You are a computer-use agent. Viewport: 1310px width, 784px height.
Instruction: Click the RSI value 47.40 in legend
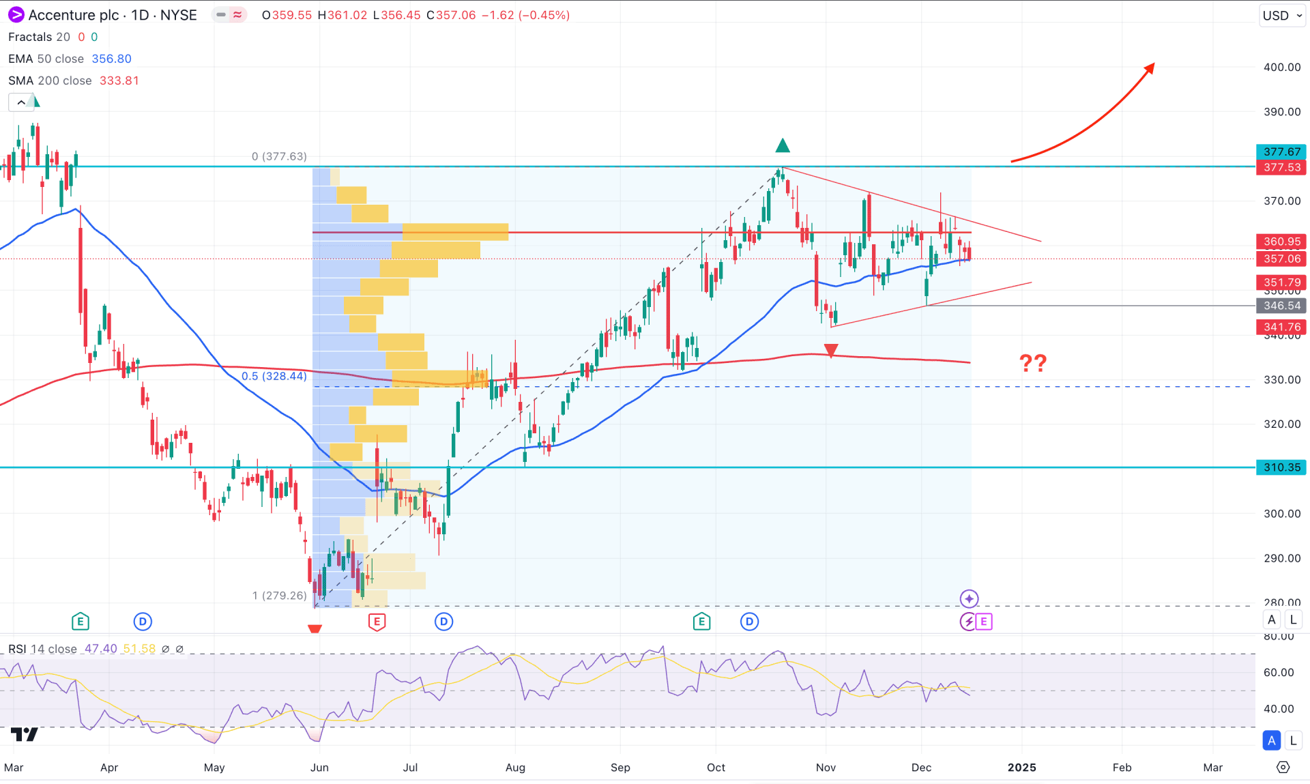101,649
